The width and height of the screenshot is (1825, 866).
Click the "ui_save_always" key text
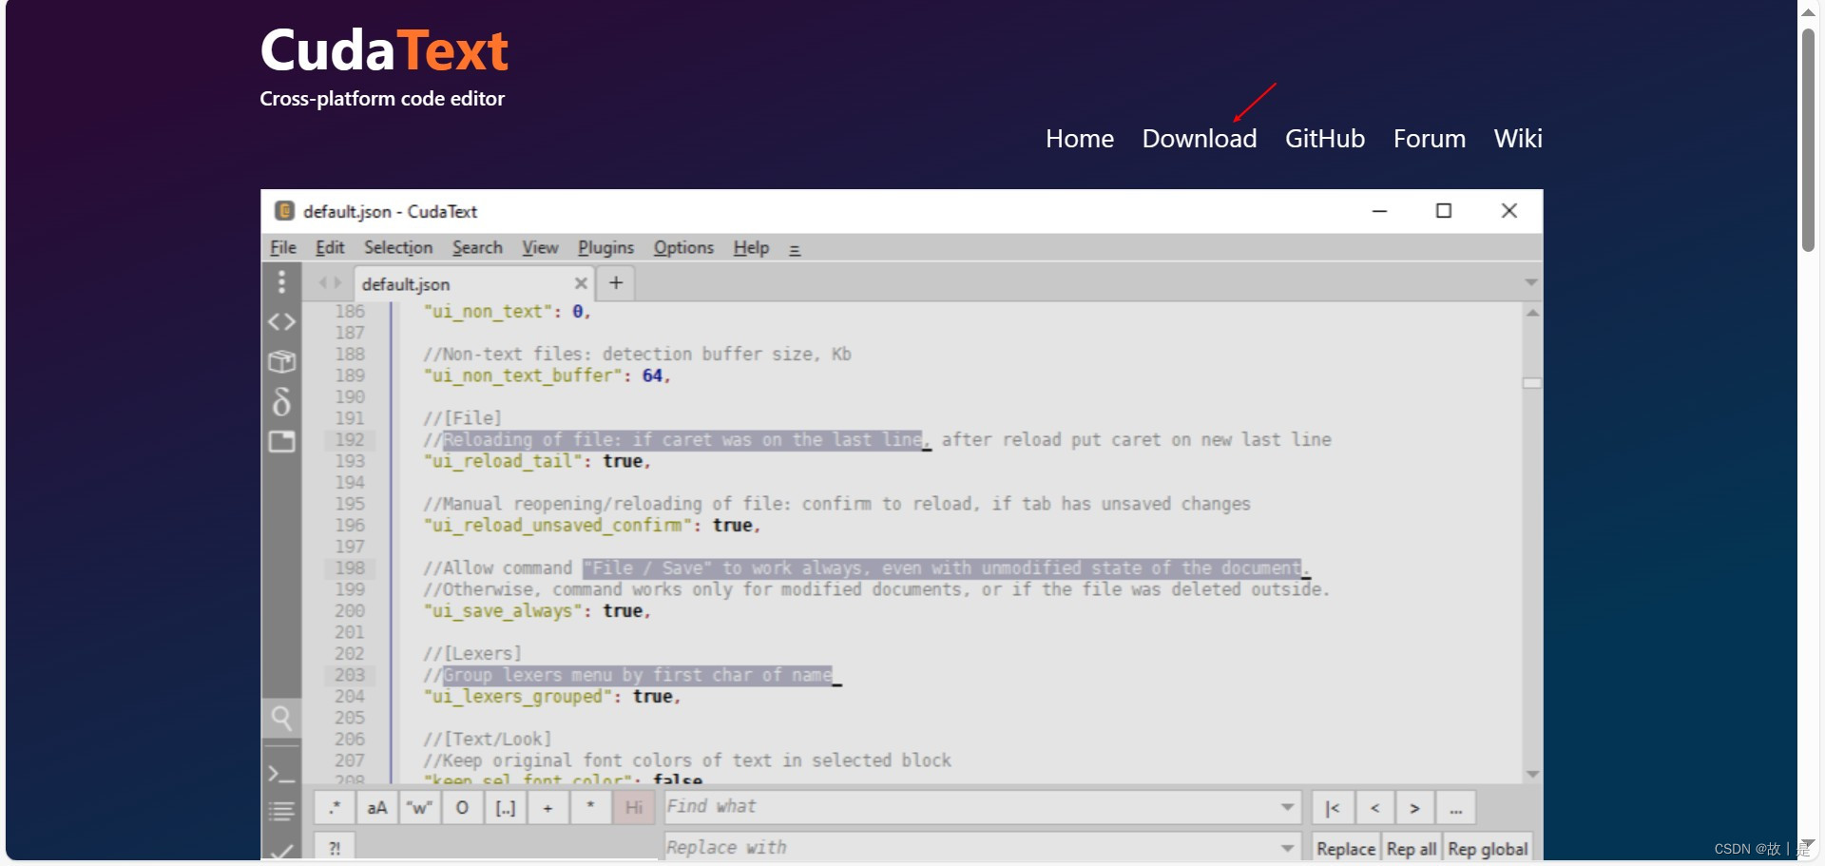(x=502, y=611)
